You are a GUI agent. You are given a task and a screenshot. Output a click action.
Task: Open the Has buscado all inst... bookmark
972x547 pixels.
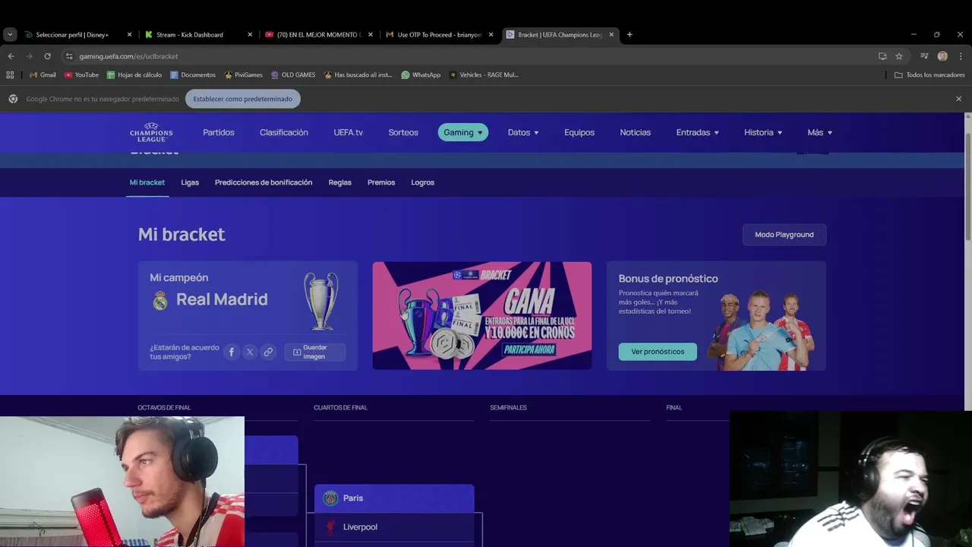(x=358, y=74)
